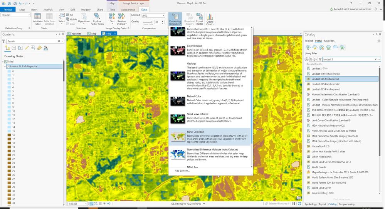Switch Contents to List By Perspective Imagery

tap(46, 48)
